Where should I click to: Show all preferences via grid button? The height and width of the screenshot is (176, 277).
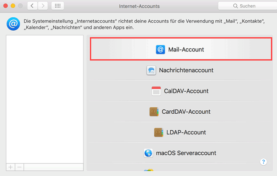coord(57,6)
